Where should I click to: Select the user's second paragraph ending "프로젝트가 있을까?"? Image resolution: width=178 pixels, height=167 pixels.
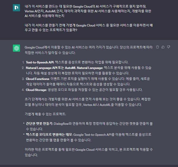tap(89, 28)
